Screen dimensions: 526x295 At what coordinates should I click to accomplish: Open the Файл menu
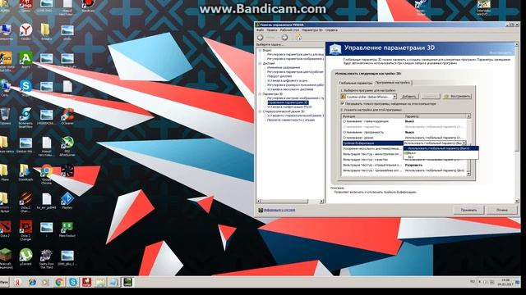coord(261,30)
